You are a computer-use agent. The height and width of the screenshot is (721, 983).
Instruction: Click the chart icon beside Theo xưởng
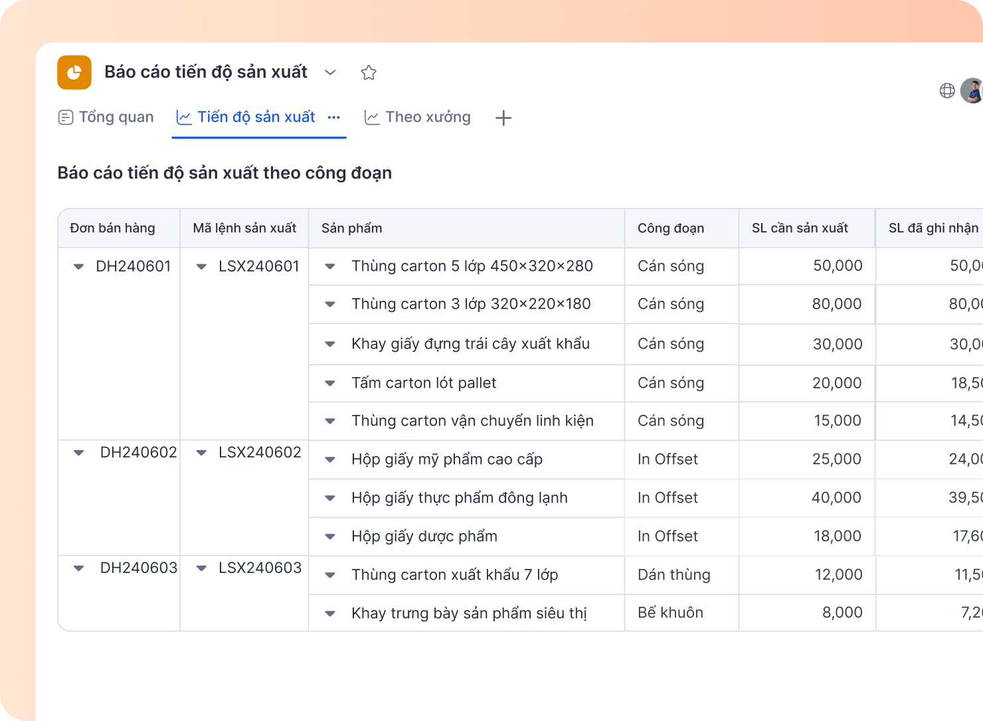[x=372, y=118]
